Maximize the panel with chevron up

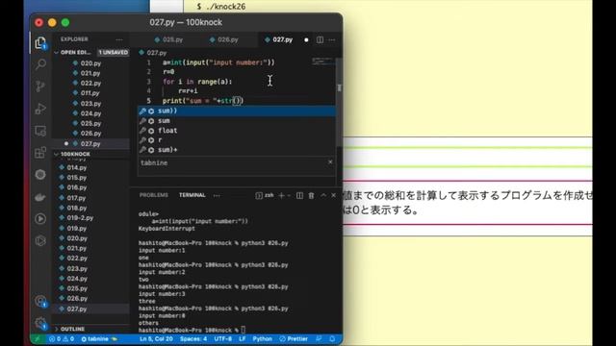[323, 195]
